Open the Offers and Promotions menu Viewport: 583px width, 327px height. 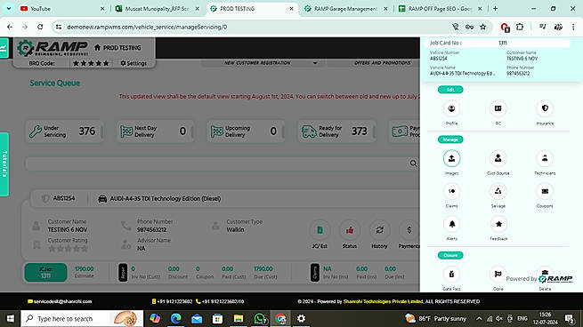coord(382,63)
